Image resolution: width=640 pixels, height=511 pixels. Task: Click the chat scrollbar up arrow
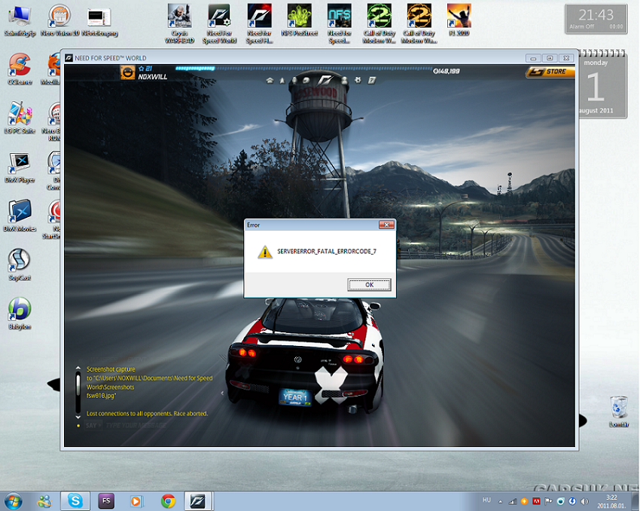[x=78, y=368]
